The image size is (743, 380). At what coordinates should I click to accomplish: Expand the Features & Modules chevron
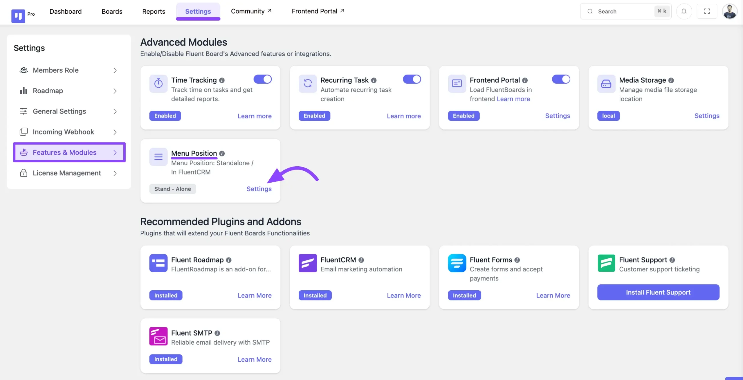click(115, 153)
